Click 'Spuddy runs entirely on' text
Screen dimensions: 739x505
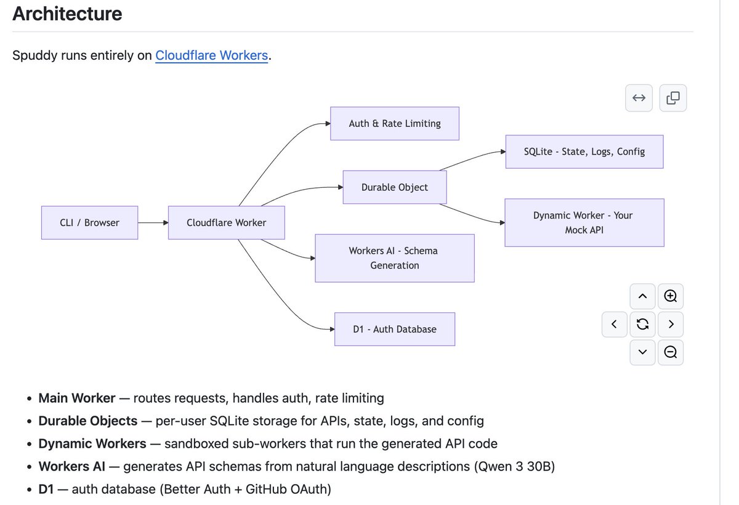(82, 55)
